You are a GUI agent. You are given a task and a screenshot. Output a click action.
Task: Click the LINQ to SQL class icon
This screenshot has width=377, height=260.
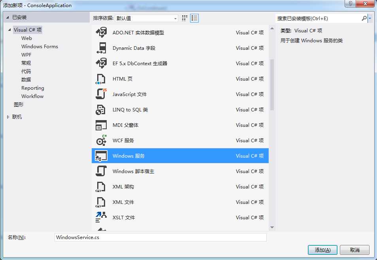click(100, 110)
